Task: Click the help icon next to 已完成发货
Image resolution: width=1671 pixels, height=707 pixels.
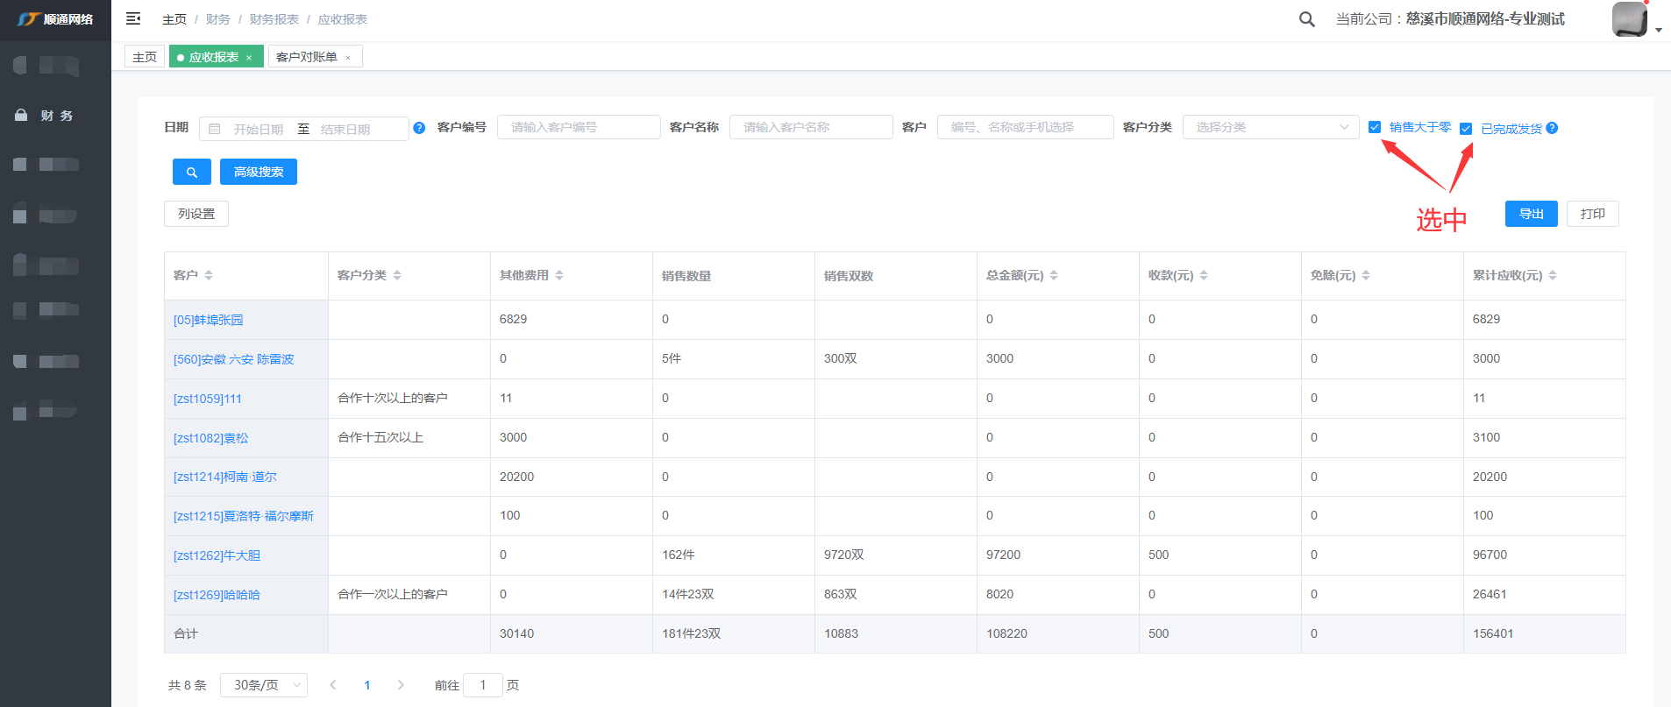Action: pyautogui.click(x=1552, y=128)
